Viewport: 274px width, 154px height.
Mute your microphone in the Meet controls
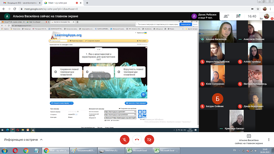click(x=125, y=140)
